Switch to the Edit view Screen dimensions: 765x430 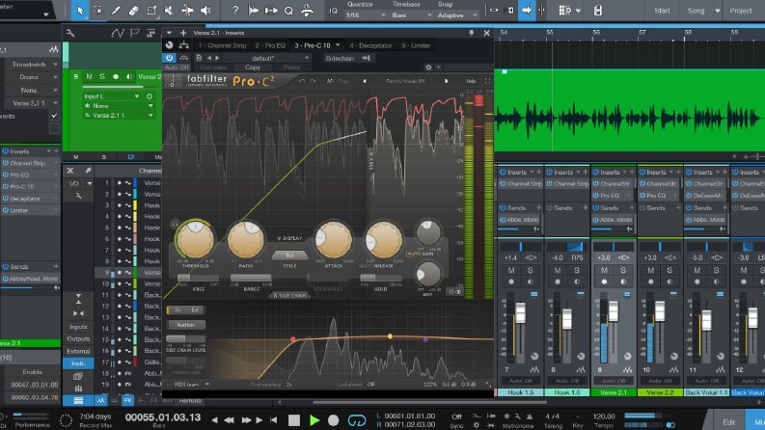pyautogui.click(x=729, y=422)
